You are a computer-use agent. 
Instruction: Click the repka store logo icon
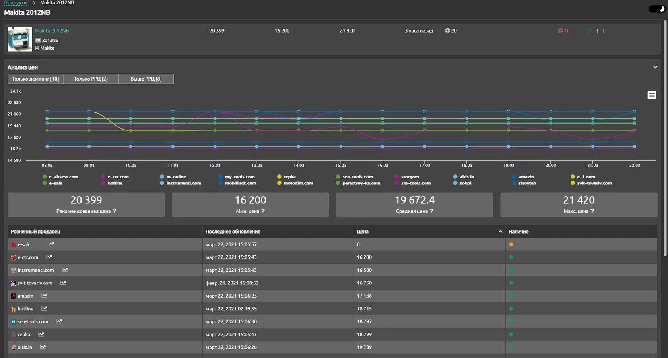point(14,335)
